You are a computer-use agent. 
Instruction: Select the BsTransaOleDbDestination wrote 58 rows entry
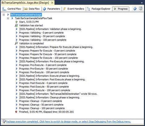pyautogui.click(x=58, y=94)
